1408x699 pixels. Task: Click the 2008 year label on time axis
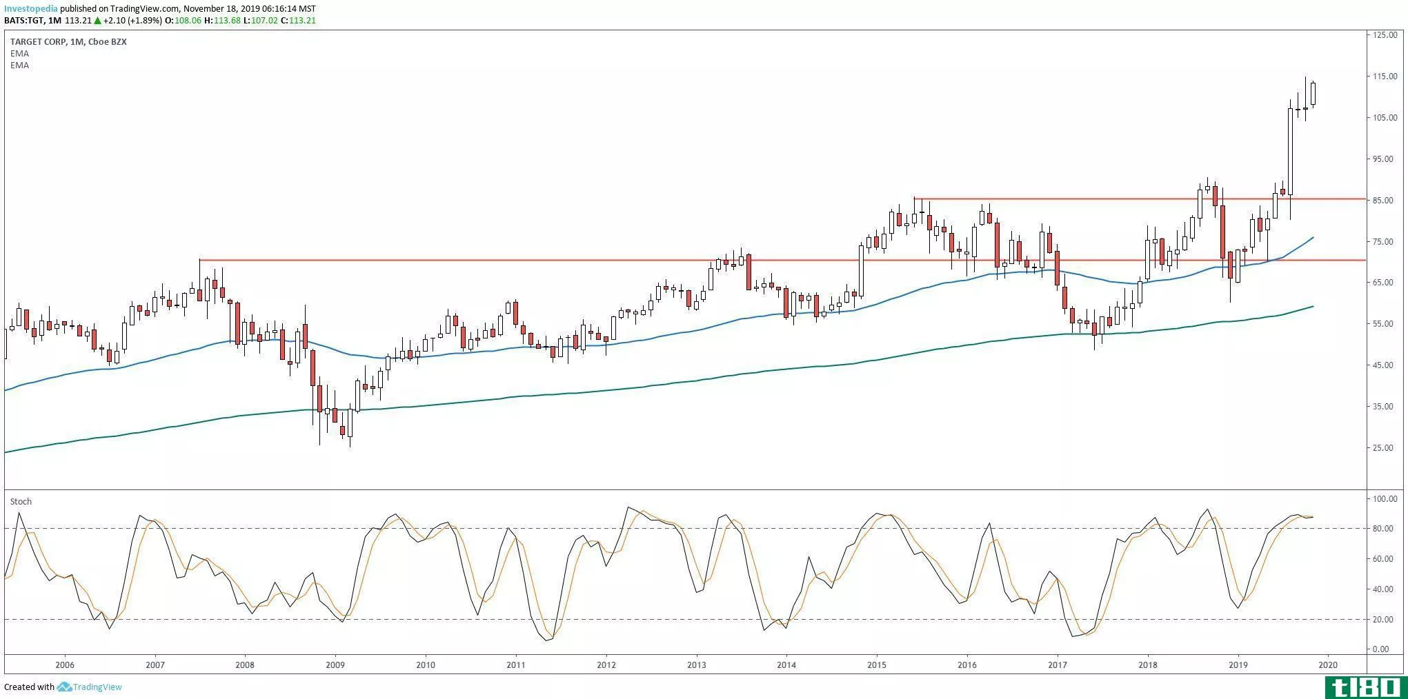pyautogui.click(x=244, y=665)
